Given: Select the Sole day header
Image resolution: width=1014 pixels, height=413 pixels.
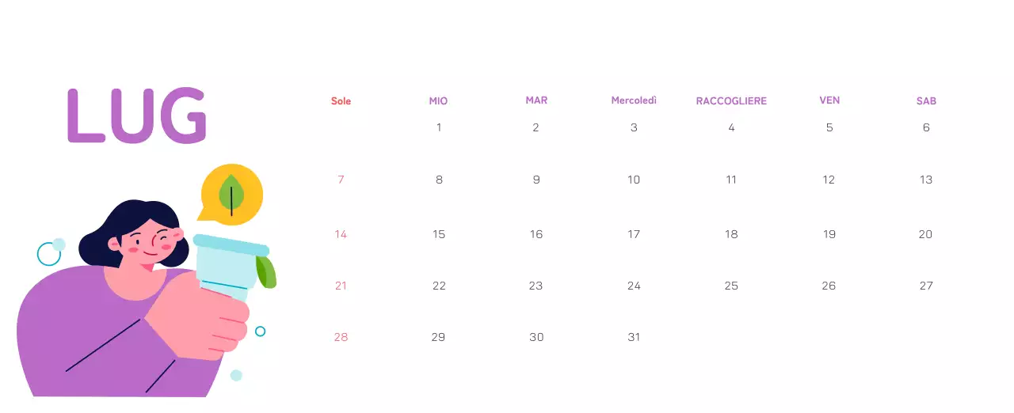Looking at the screenshot, I should click(341, 101).
